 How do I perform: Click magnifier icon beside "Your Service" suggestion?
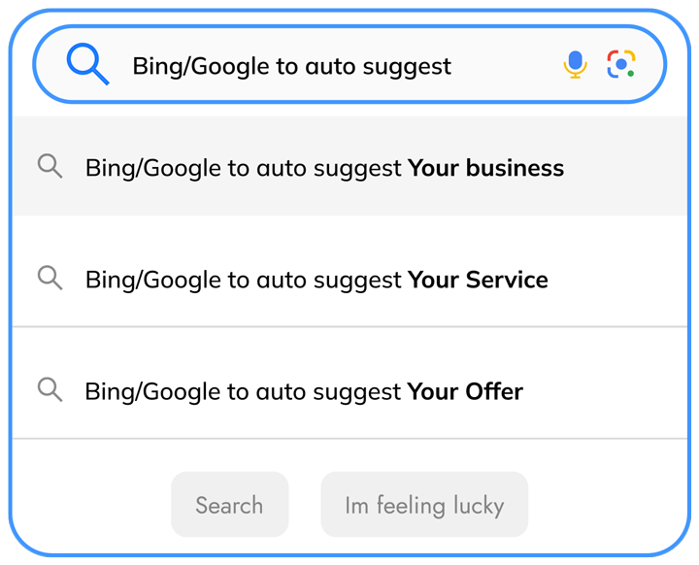[x=50, y=278]
